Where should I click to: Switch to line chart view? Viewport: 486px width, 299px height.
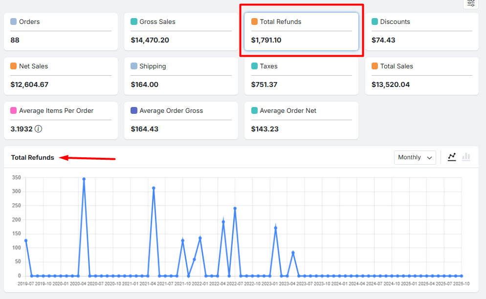[452, 157]
